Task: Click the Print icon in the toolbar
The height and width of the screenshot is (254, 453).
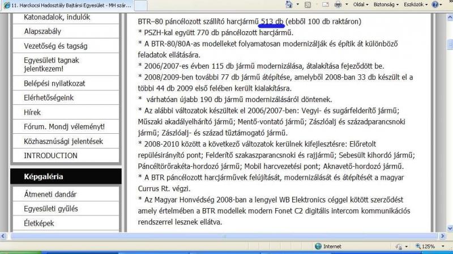Action: point(339,5)
